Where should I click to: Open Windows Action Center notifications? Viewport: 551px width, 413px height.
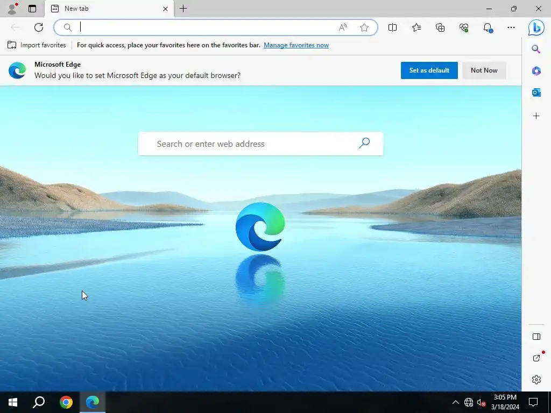(533, 402)
